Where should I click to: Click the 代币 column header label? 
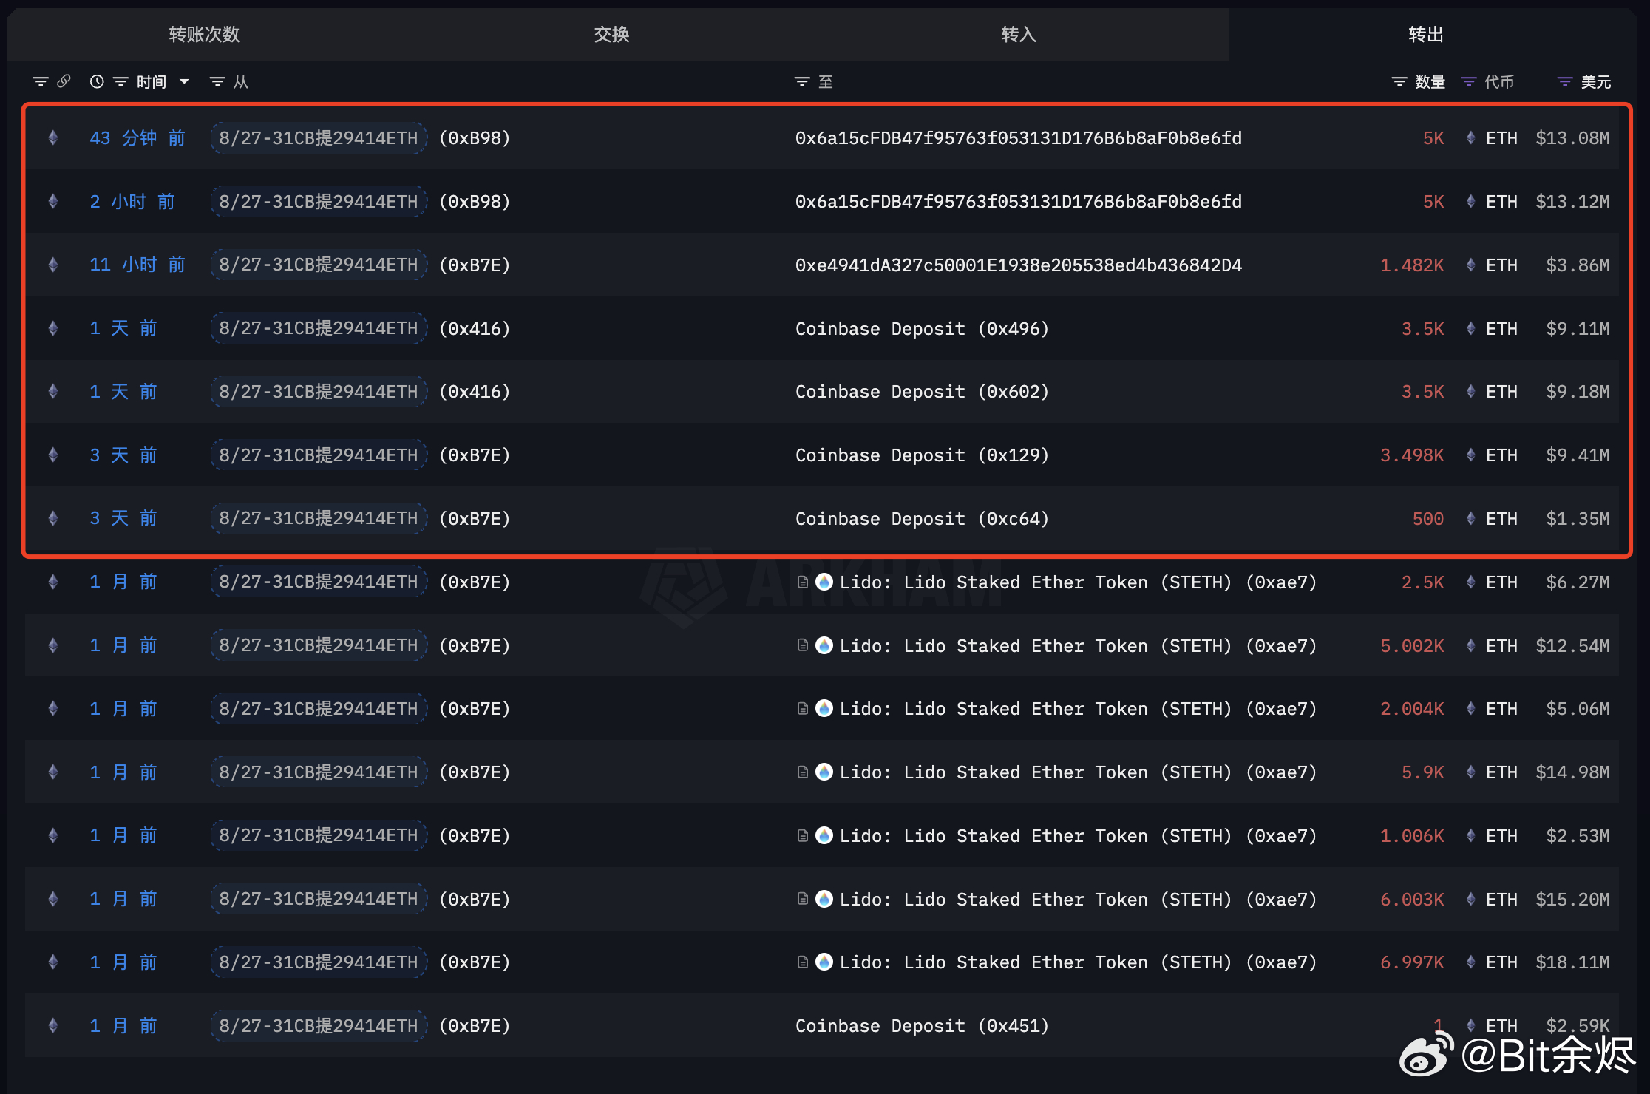click(1499, 81)
